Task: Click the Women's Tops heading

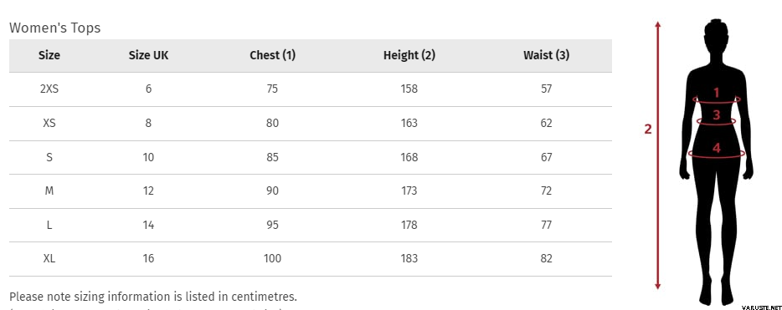Action: (x=55, y=28)
